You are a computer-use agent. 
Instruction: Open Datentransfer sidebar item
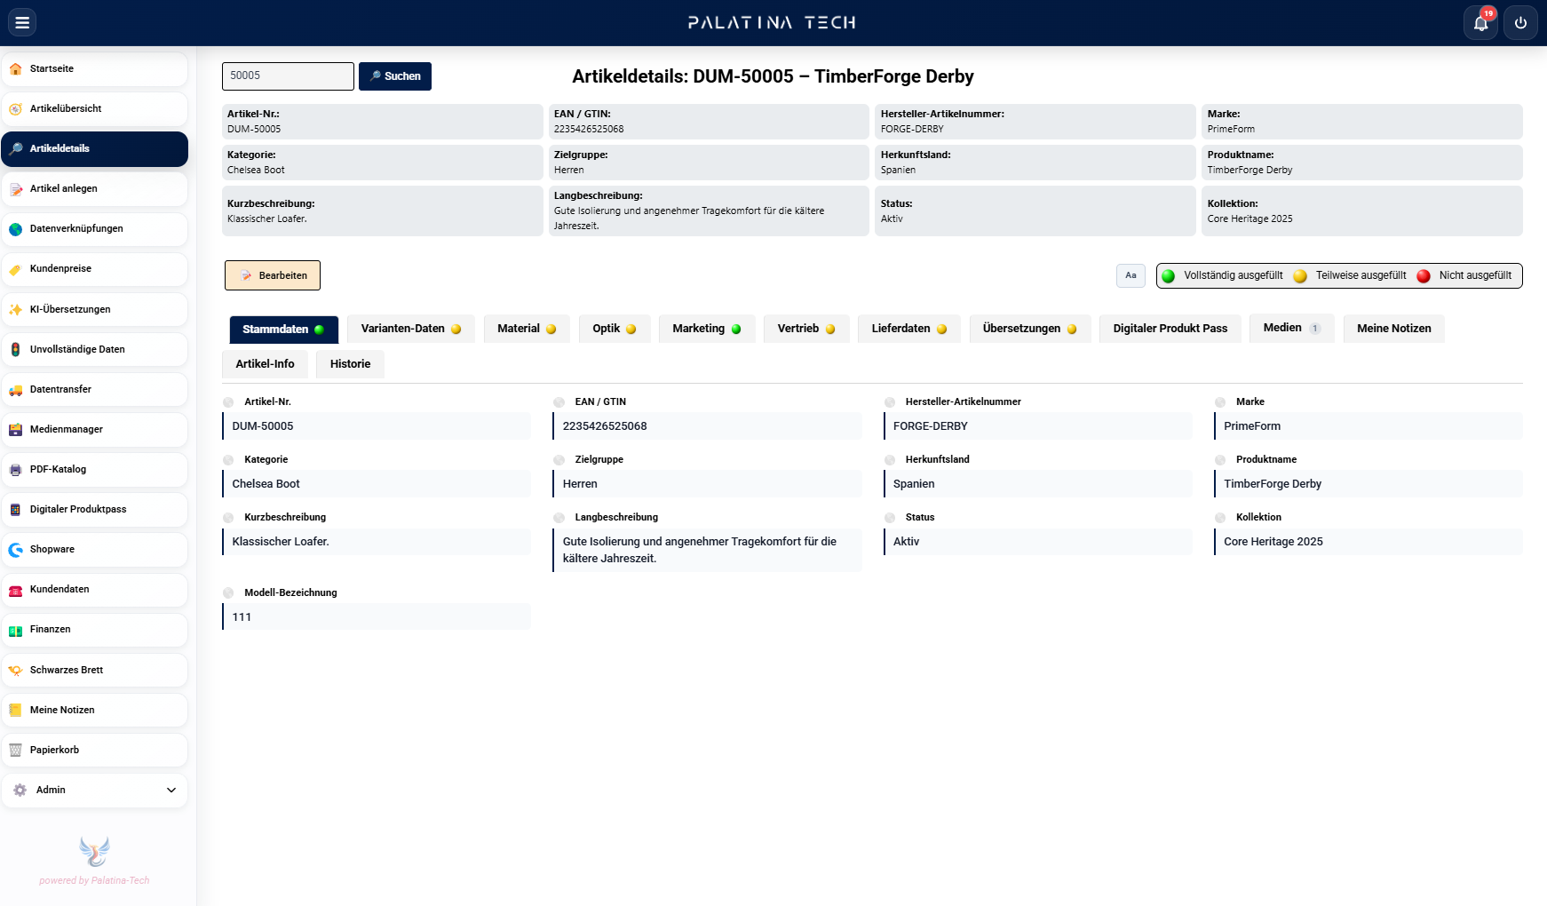coord(94,390)
